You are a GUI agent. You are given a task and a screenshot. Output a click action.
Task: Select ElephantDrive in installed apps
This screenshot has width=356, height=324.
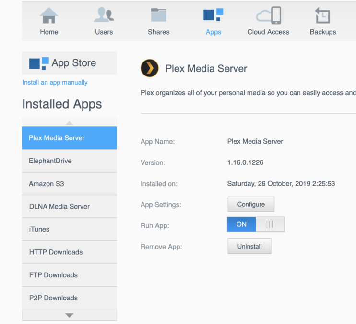point(69,161)
